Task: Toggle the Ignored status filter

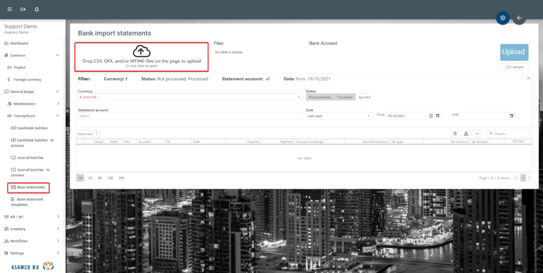Action: tap(364, 97)
